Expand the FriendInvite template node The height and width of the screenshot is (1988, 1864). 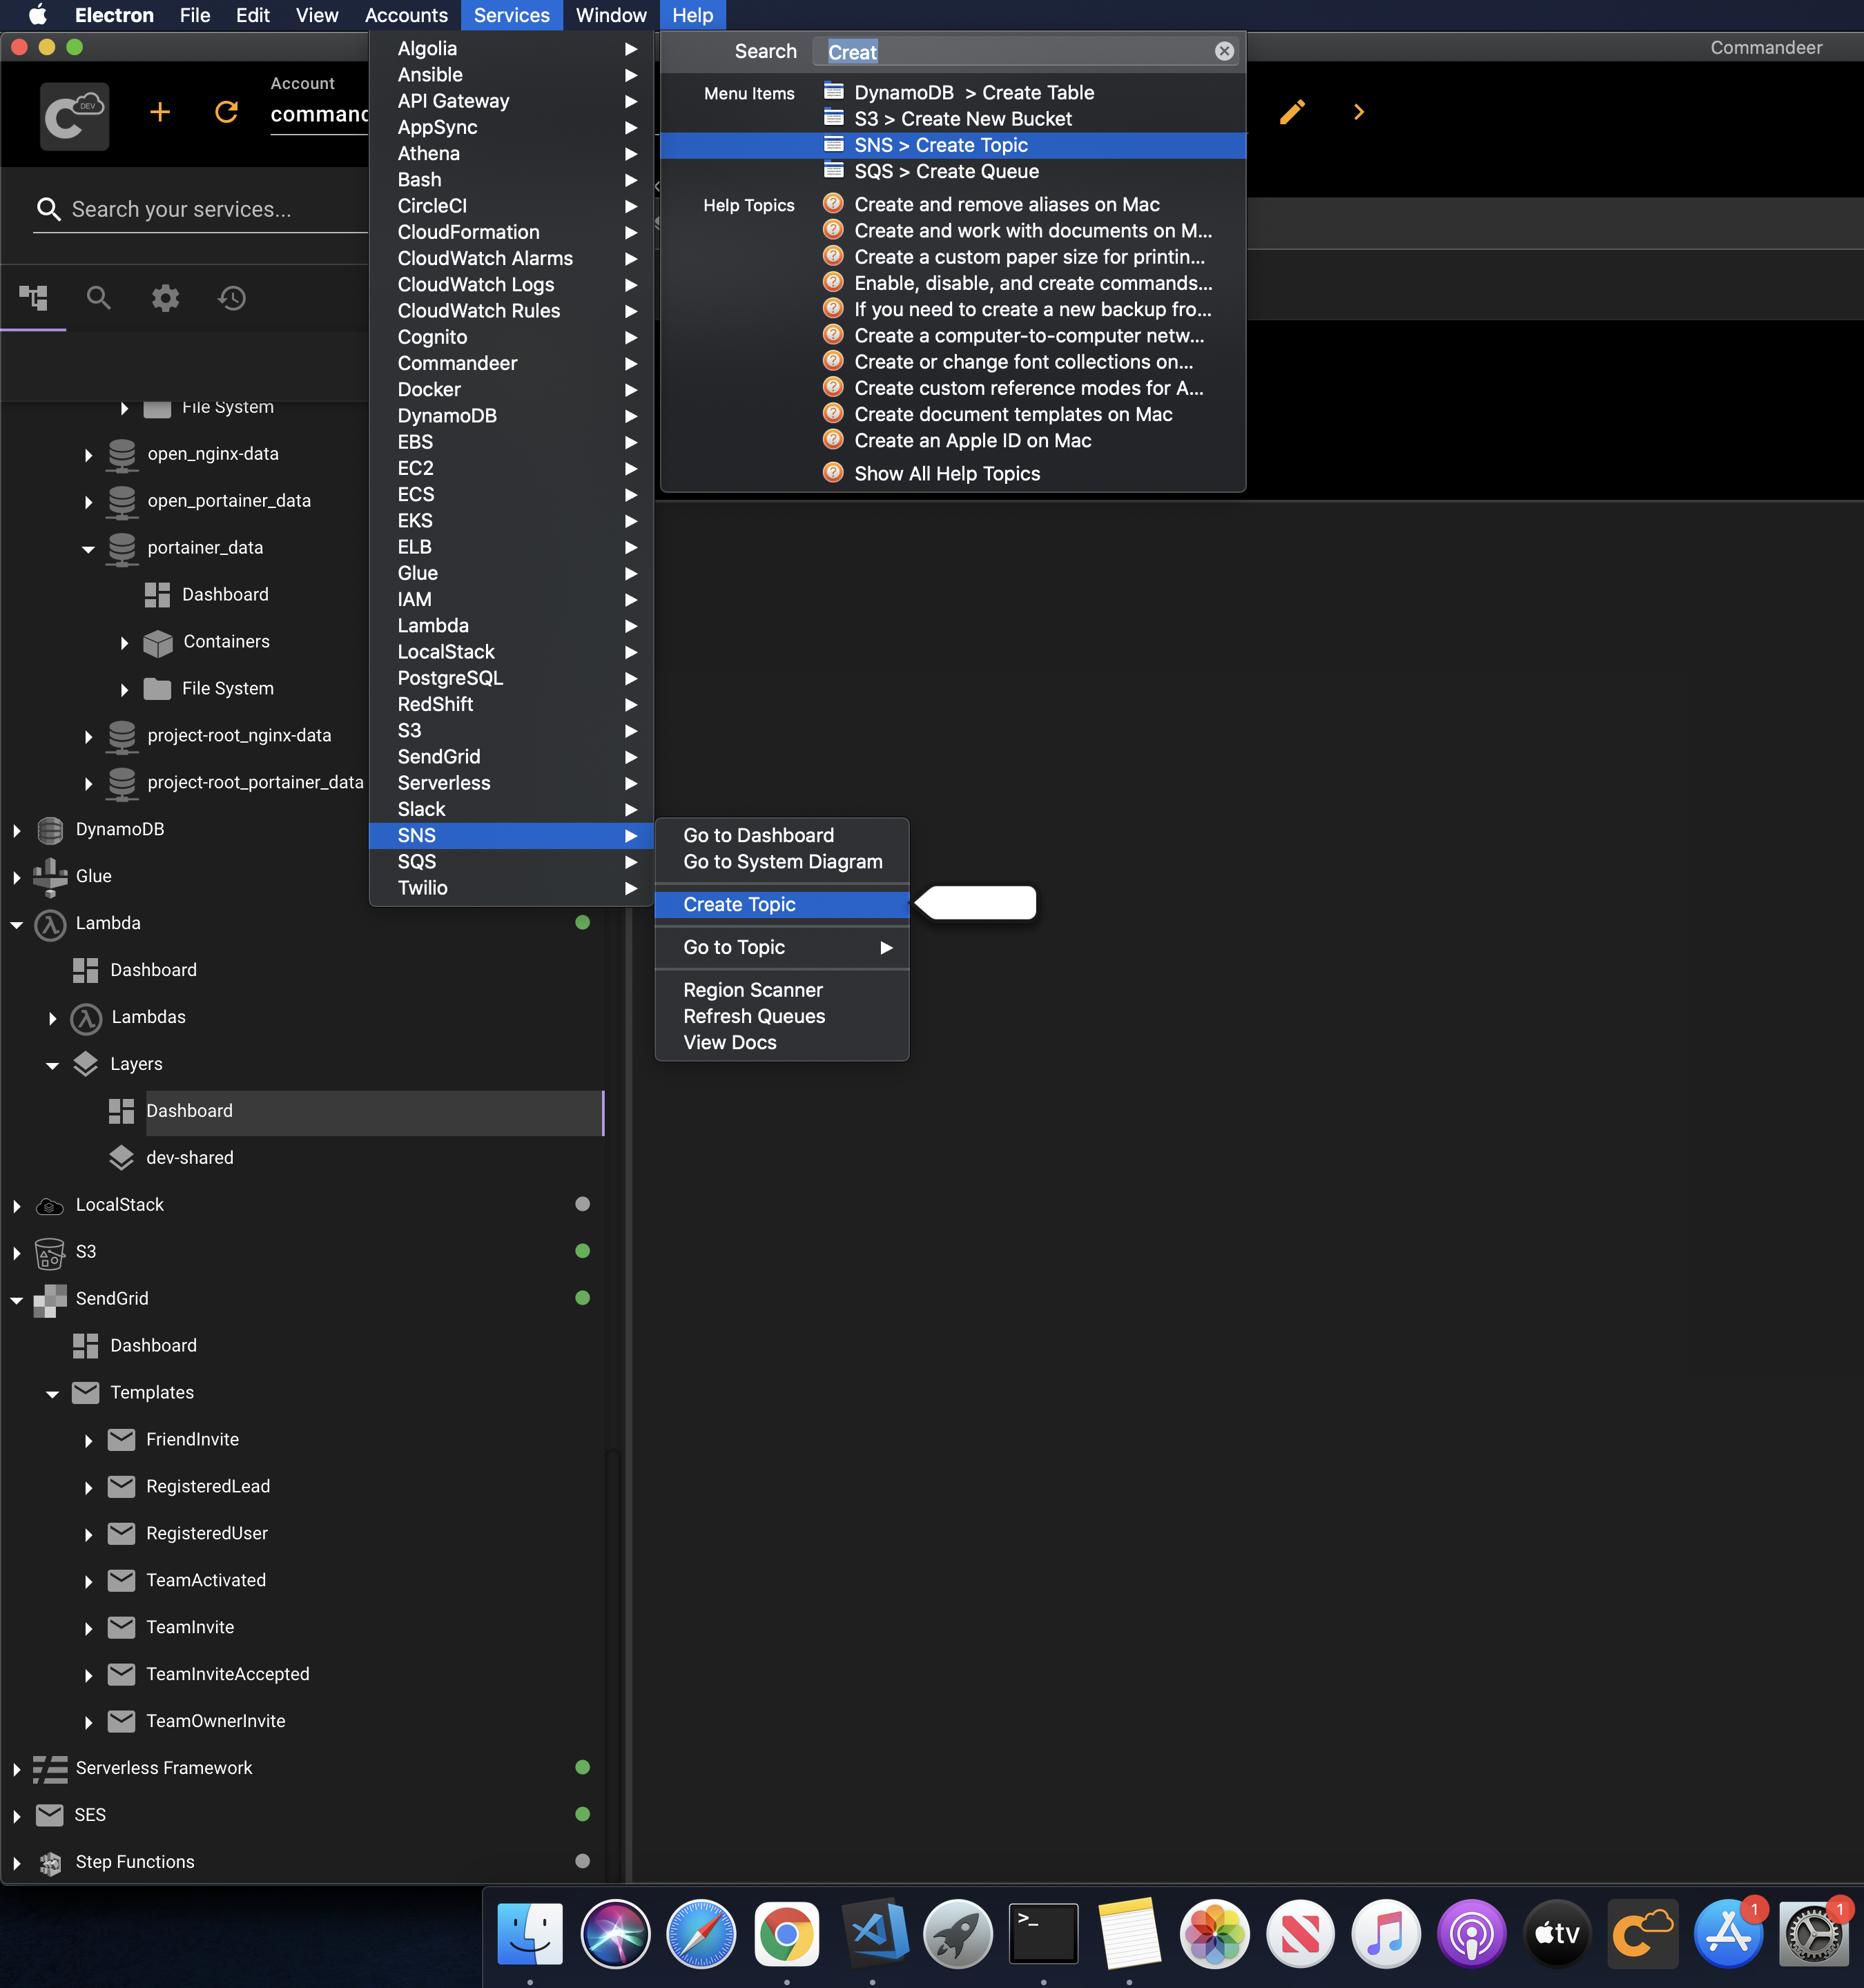(x=89, y=1441)
